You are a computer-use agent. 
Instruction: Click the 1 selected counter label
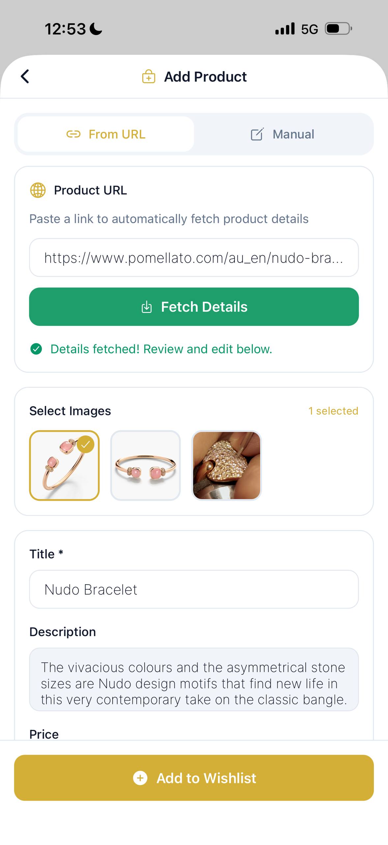click(333, 411)
